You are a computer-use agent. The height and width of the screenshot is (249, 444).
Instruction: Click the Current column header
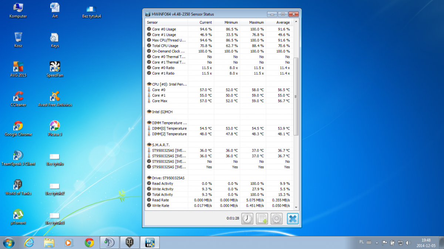click(x=201, y=23)
